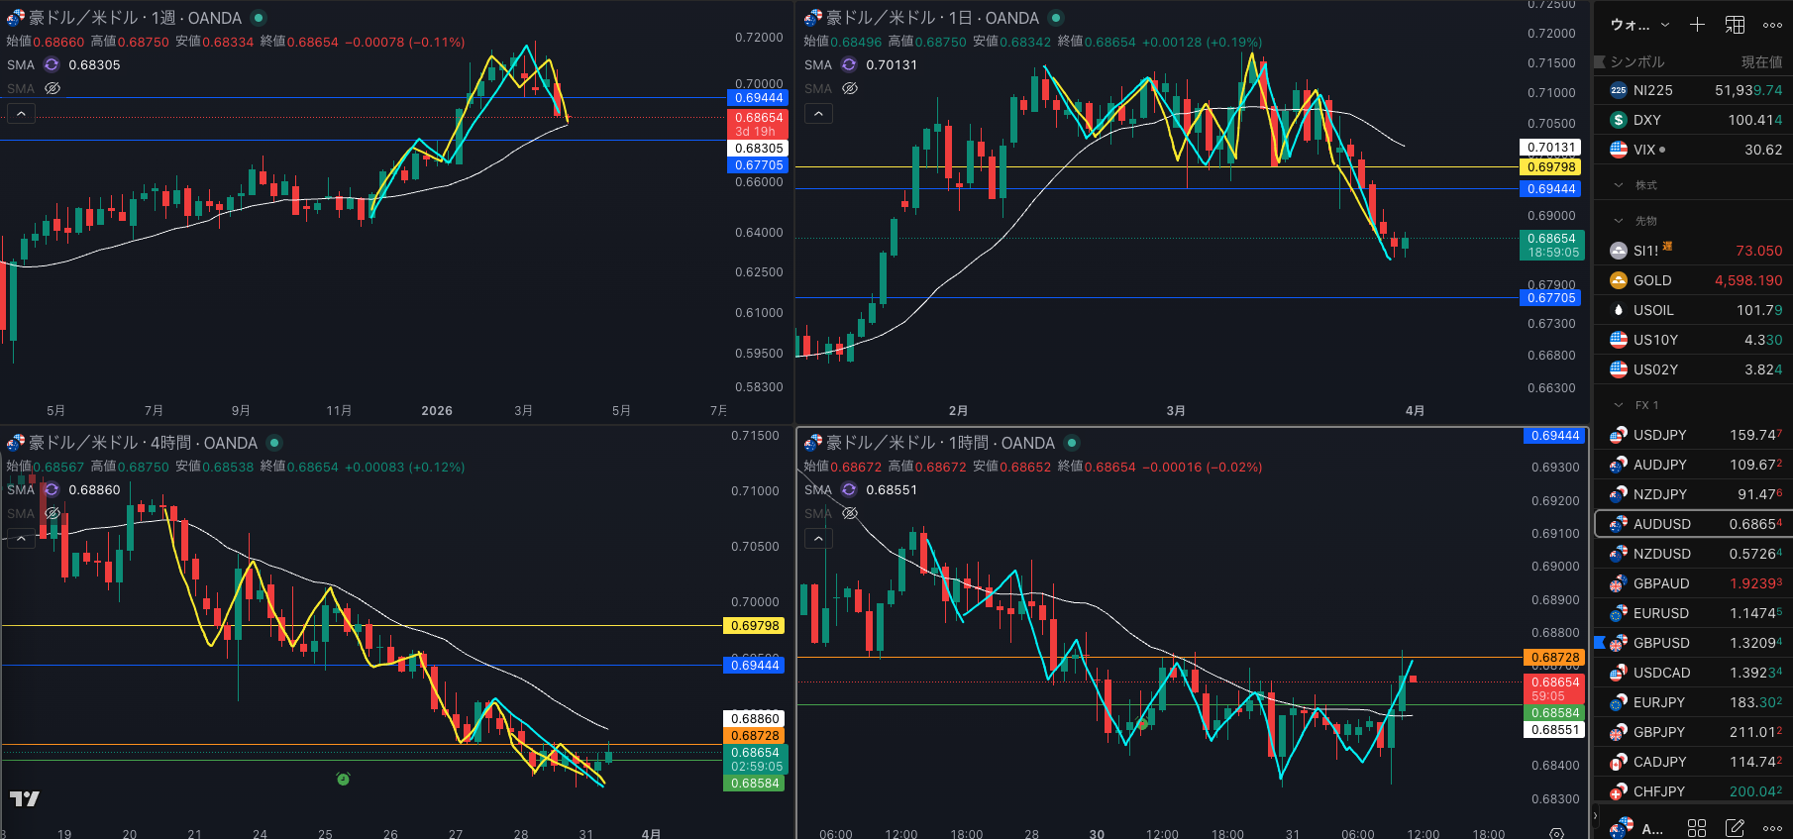Add a symbol to the watchlist with plus icon

[1697, 25]
